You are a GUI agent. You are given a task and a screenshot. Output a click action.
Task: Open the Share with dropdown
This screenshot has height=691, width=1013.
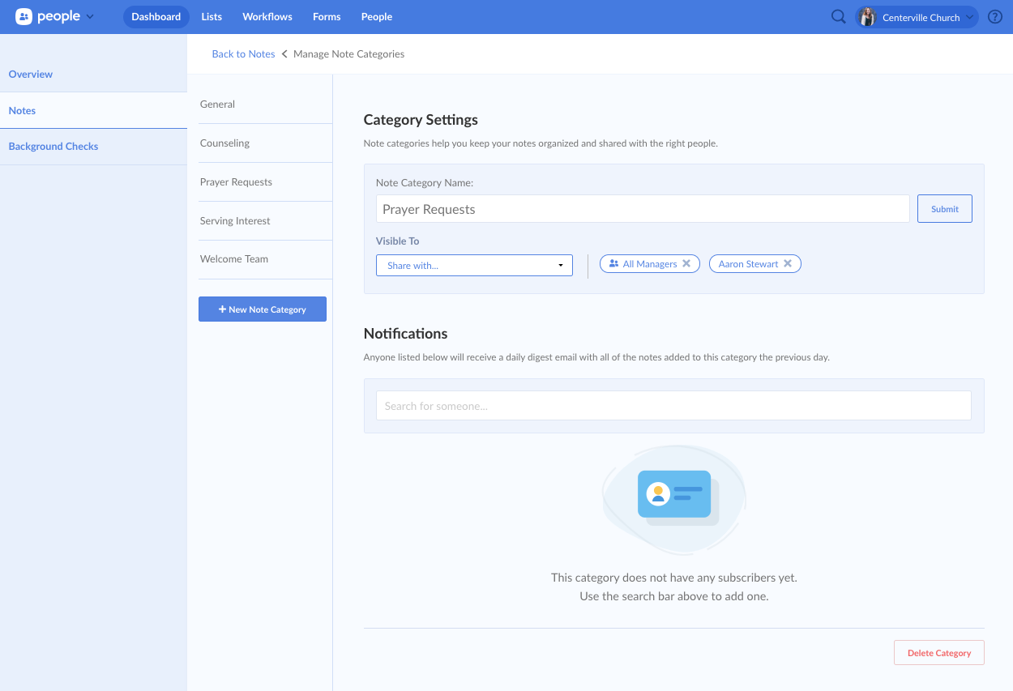474,266
